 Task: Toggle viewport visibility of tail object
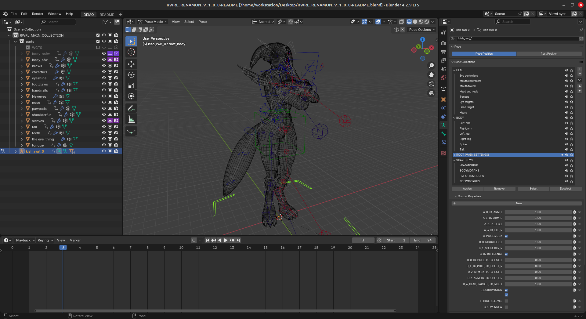coord(104,127)
